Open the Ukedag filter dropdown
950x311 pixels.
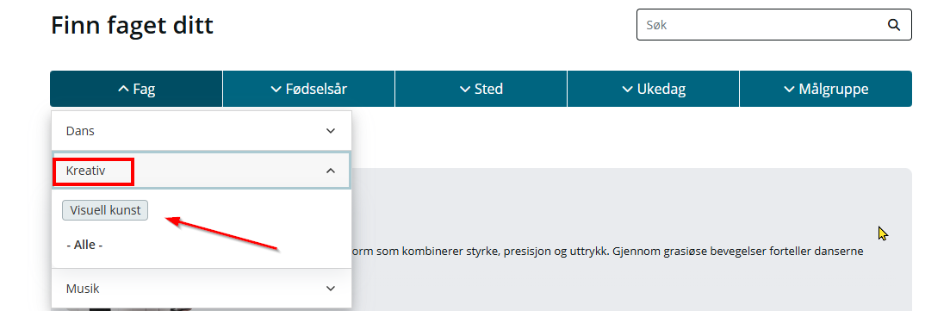653,89
